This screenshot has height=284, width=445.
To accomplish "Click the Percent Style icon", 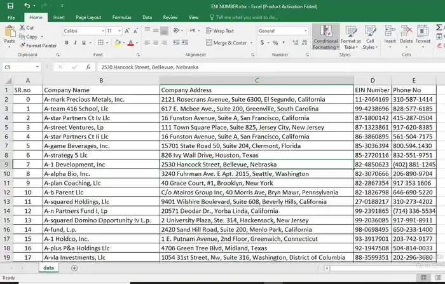I will point(275,43).
